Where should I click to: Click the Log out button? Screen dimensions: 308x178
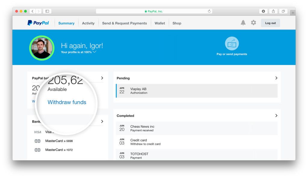coord(270,23)
